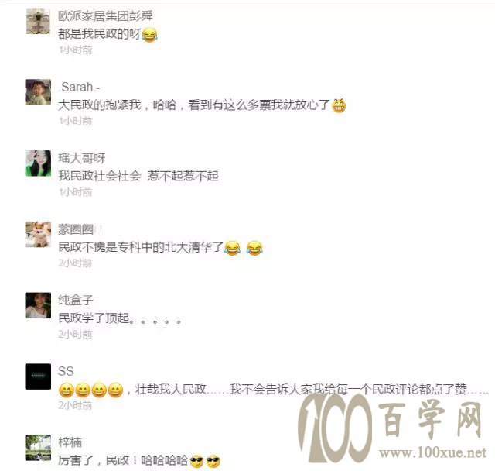Click the black SS avatar
The image size is (495, 471).
point(38,376)
